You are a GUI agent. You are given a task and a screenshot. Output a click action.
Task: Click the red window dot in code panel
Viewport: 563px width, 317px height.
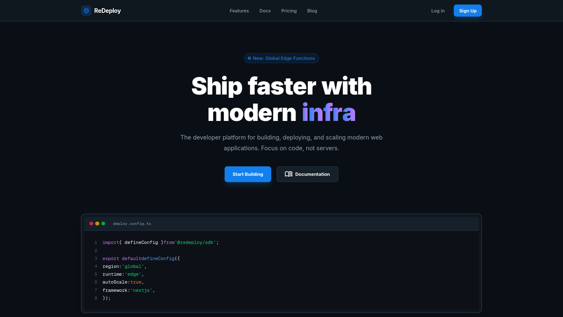coord(91,223)
